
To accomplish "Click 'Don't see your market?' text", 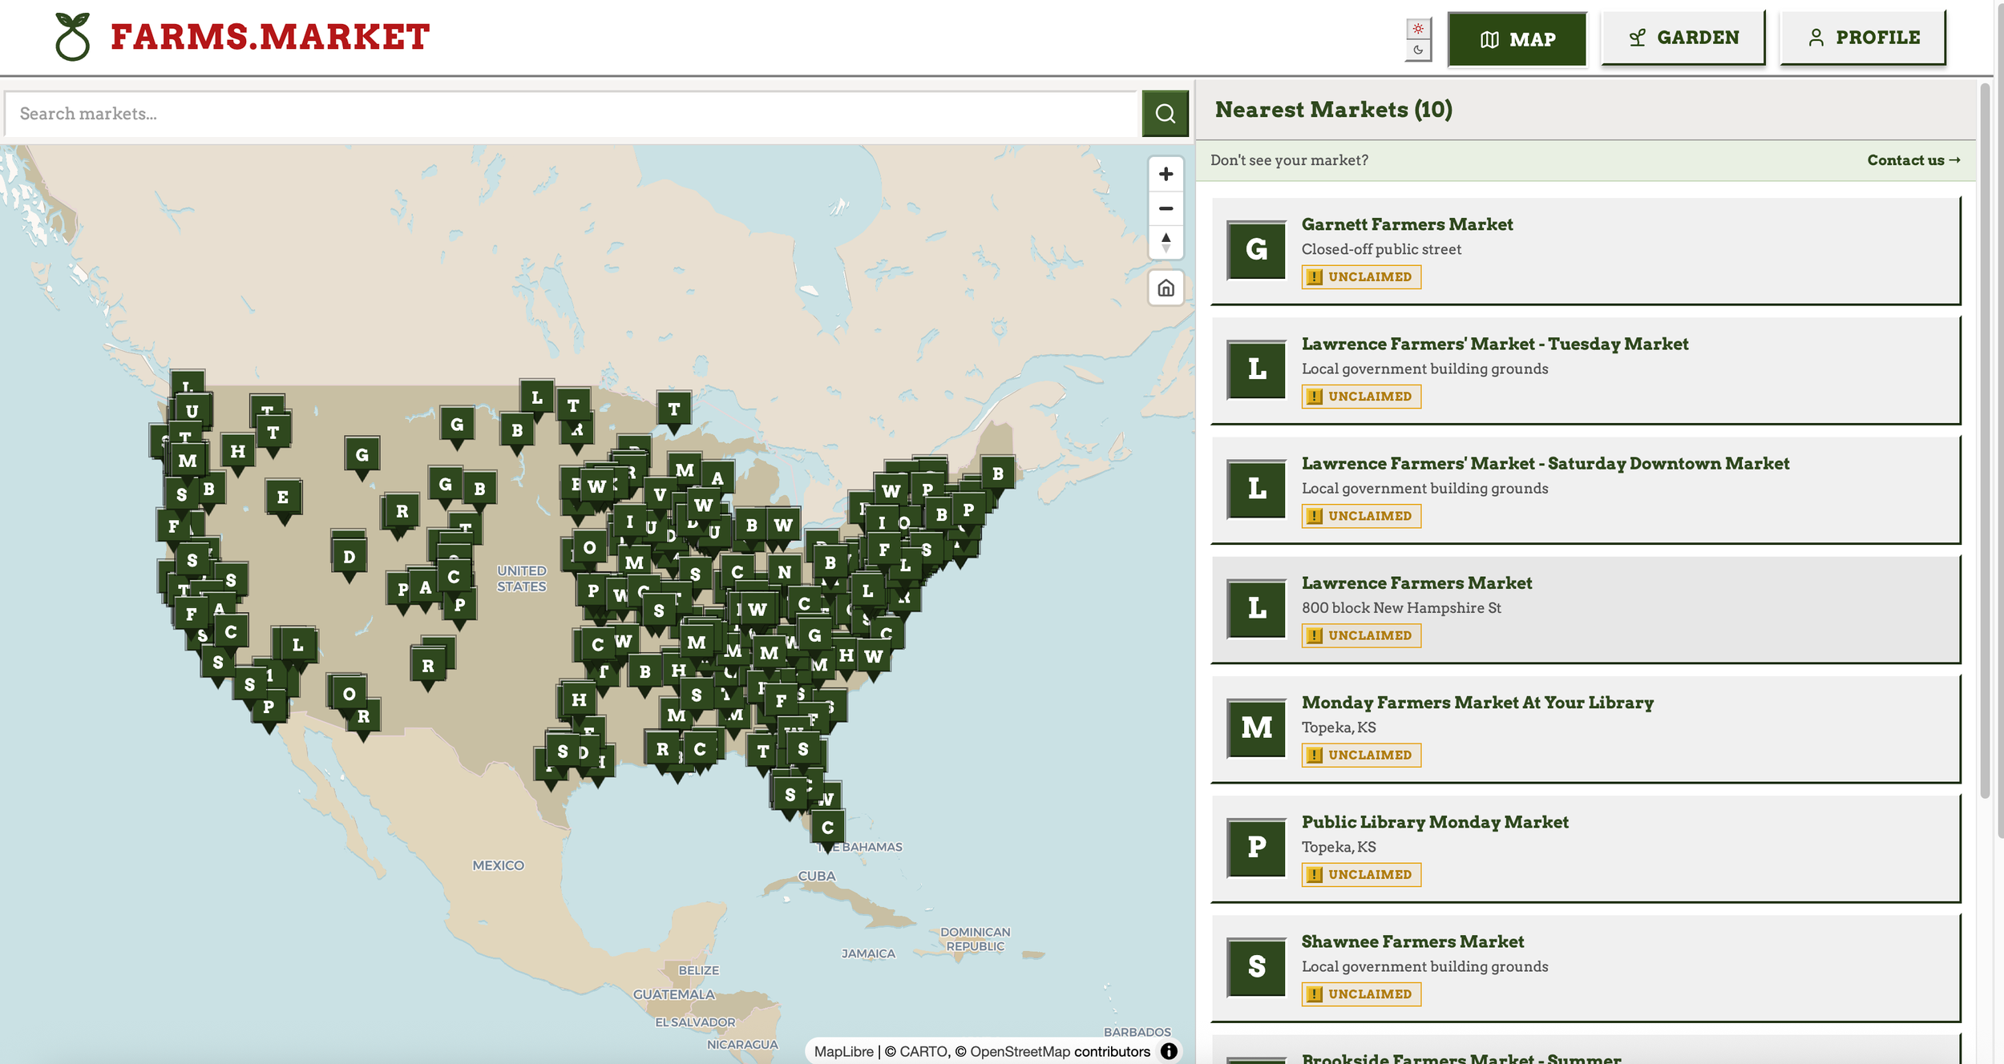I will pyautogui.click(x=1289, y=160).
